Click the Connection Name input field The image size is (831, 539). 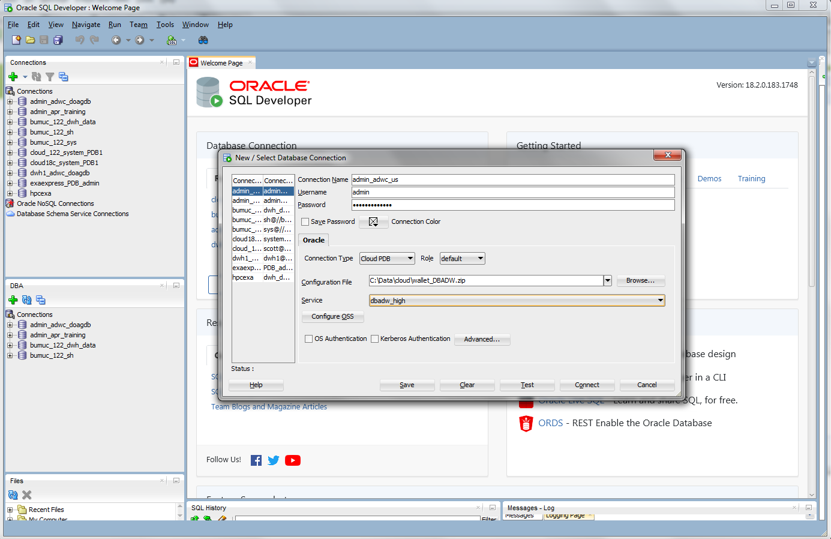512,179
